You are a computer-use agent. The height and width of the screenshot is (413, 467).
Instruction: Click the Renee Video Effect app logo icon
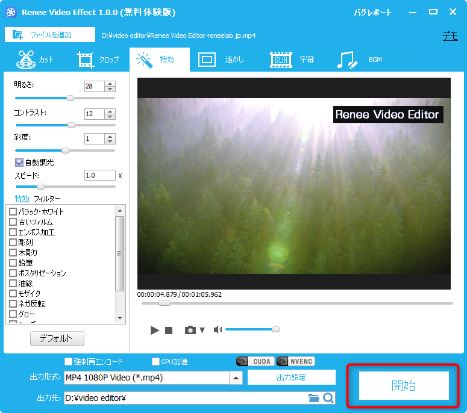11,12
